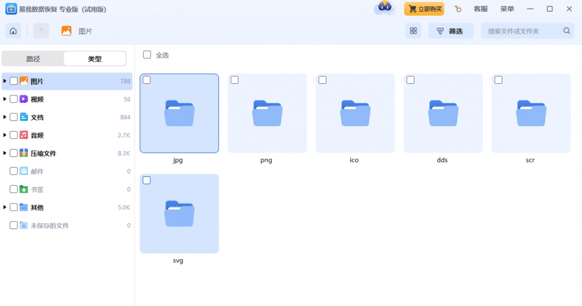
Task: Tick the checkbox on svg folder
Action: (x=147, y=180)
